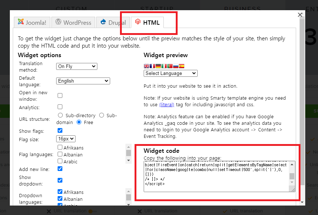Screen dimensions: 318x215
Task: Switch to the WordPress tab
Action: tap(73, 22)
